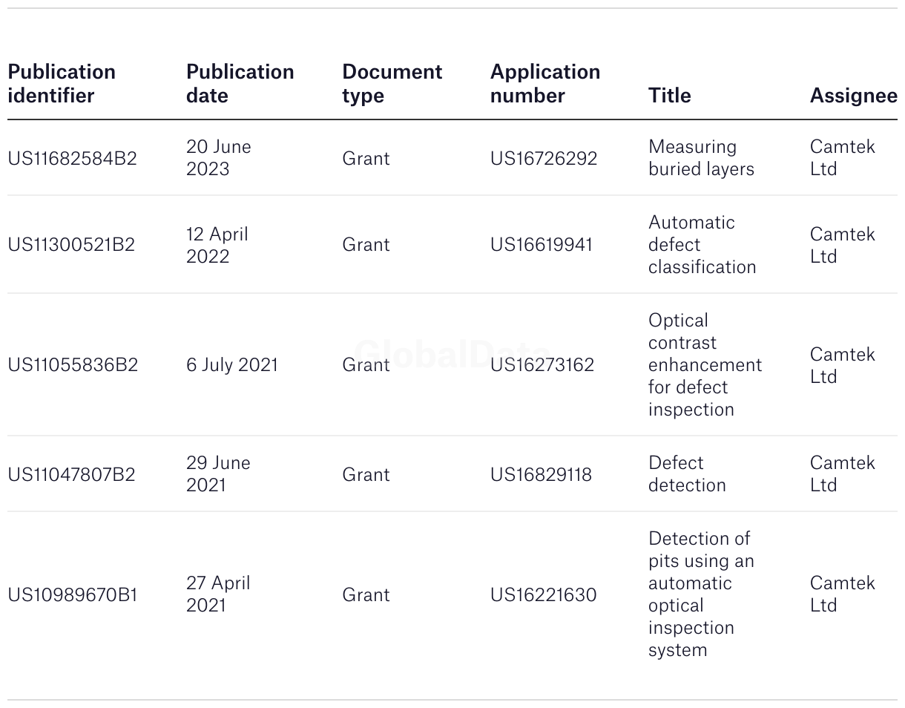Select publication identifier US11047807B2
905x708 pixels.
(71, 474)
